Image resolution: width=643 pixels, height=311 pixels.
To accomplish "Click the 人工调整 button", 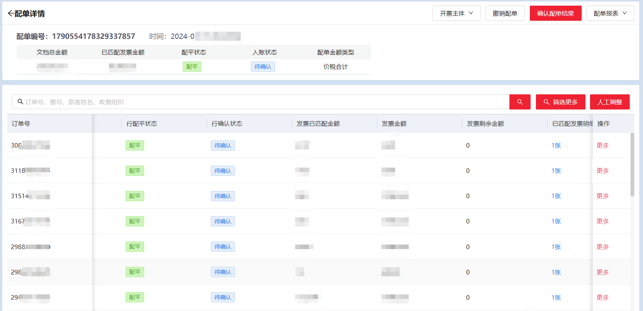I will point(610,102).
